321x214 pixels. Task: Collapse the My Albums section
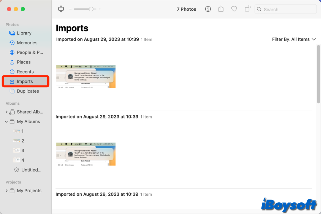click(x=6, y=121)
